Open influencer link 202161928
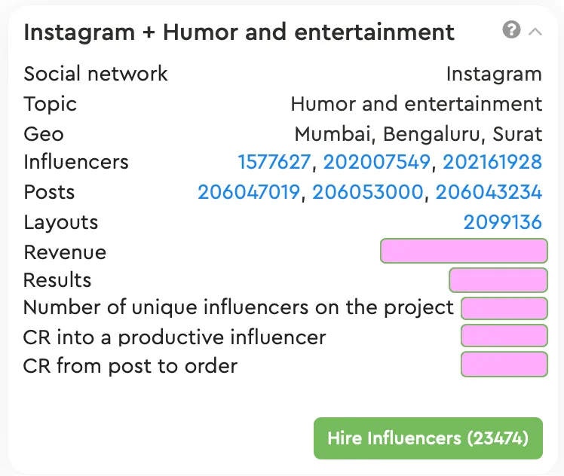564x476 pixels. 492,162
